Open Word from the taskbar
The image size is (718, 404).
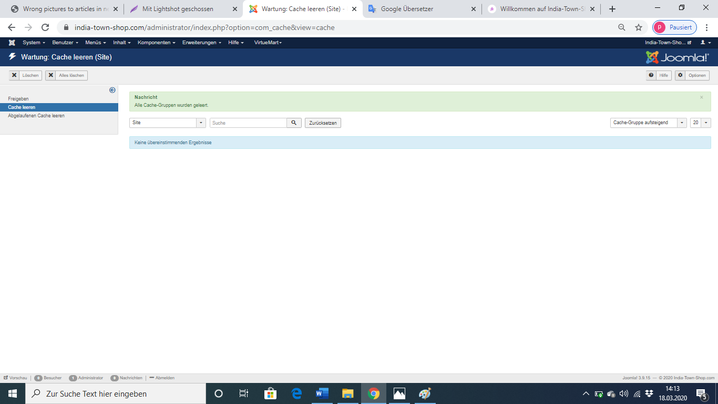(x=322, y=393)
